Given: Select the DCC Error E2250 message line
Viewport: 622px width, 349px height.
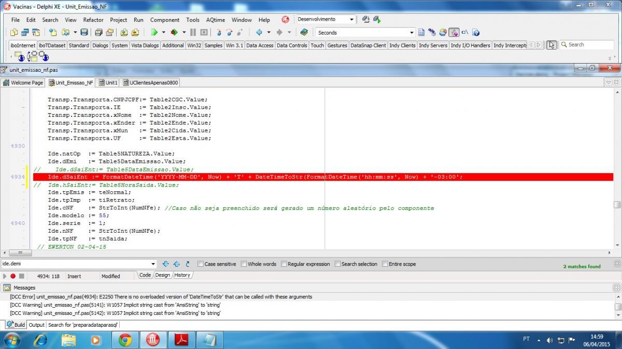Looking at the screenshot, I should [161, 297].
